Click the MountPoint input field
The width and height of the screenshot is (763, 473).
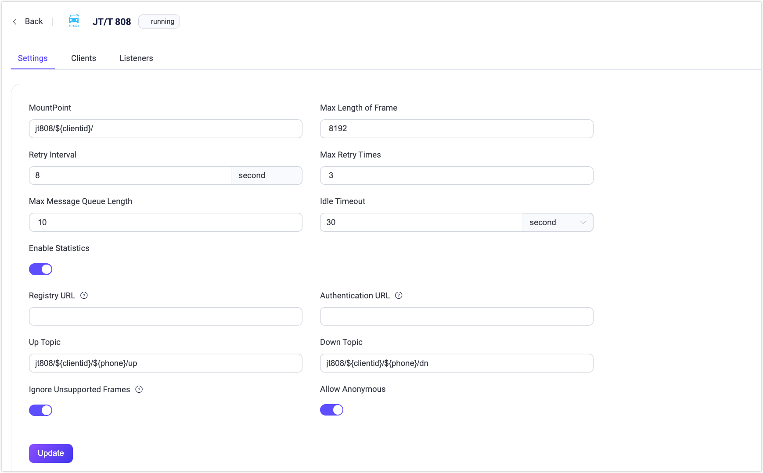pos(166,129)
